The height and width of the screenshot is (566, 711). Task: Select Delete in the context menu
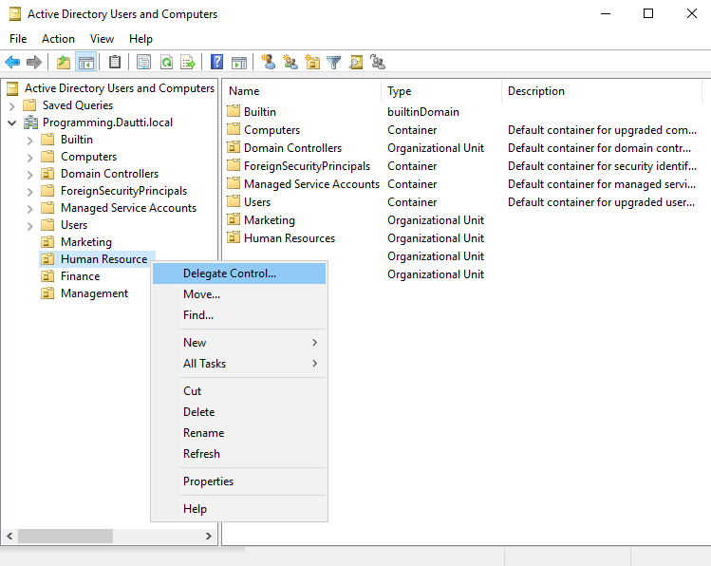239,412
